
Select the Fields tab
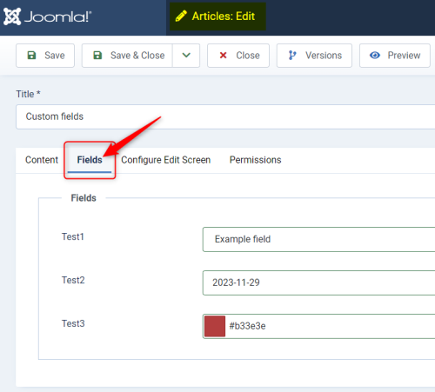[x=90, y=160]
